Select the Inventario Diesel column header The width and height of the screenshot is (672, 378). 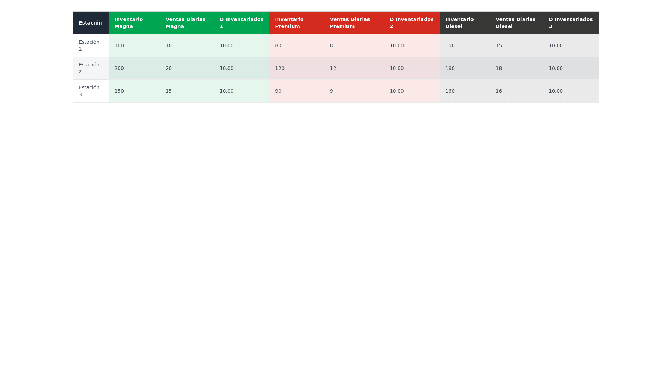(x=459, y=22)
